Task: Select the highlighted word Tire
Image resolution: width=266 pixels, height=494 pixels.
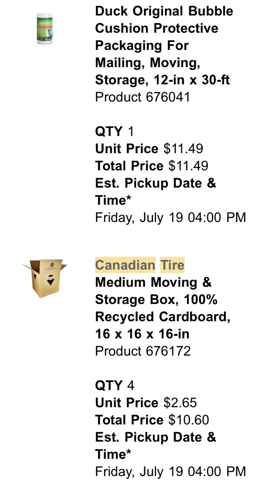Action: coord(172,265)
